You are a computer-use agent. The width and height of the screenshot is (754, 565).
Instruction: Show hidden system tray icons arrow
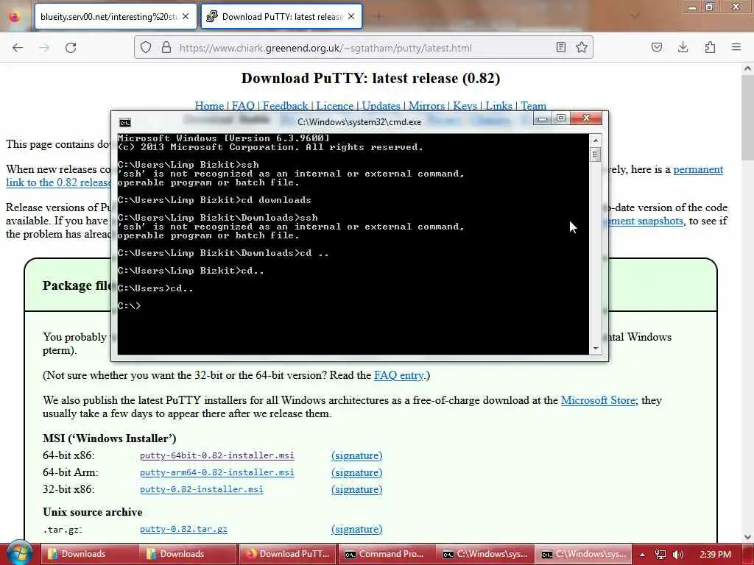[642, 555]
